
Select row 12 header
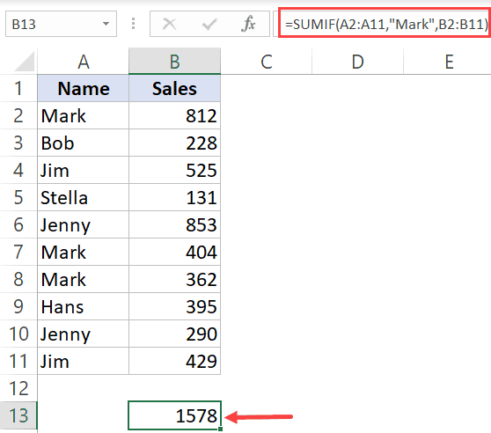[x=18, y=388]
